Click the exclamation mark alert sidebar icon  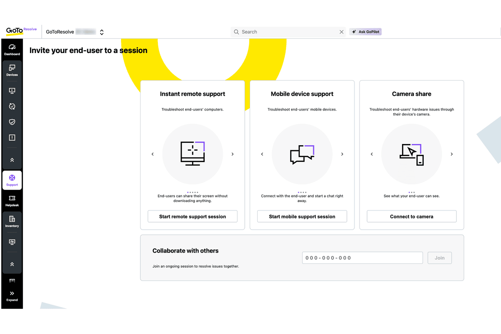pos(12,137)
